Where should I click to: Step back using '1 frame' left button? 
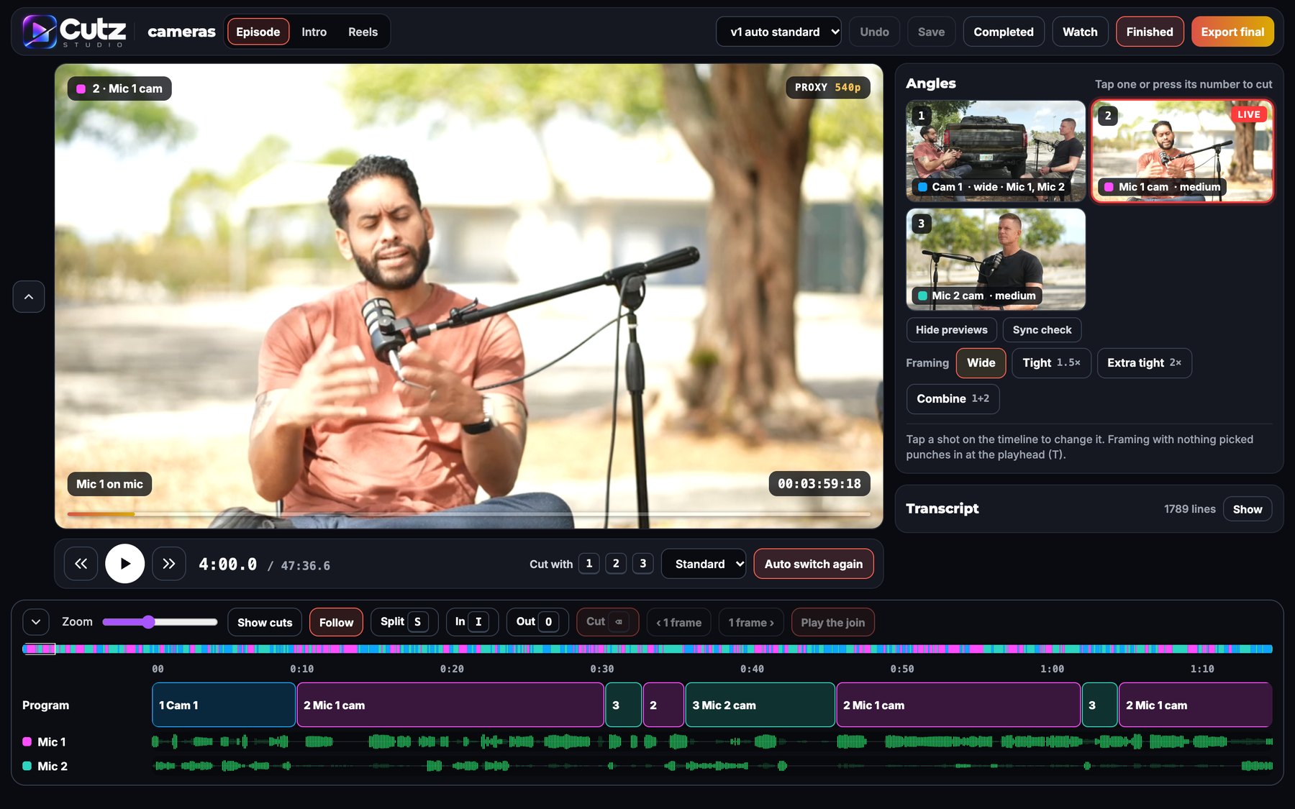click(x=678, y=622)
